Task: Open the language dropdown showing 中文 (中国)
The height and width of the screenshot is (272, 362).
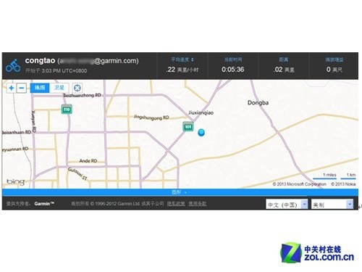Action: click(287, 205)
